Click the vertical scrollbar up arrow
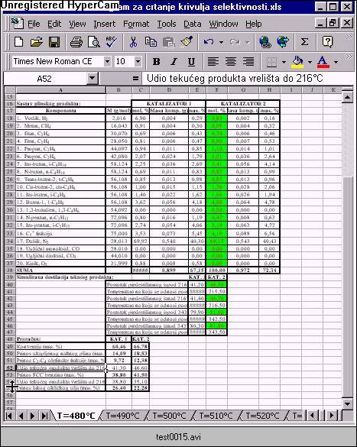The width and height of the screenshot is (357, 447). pos(347,97)
